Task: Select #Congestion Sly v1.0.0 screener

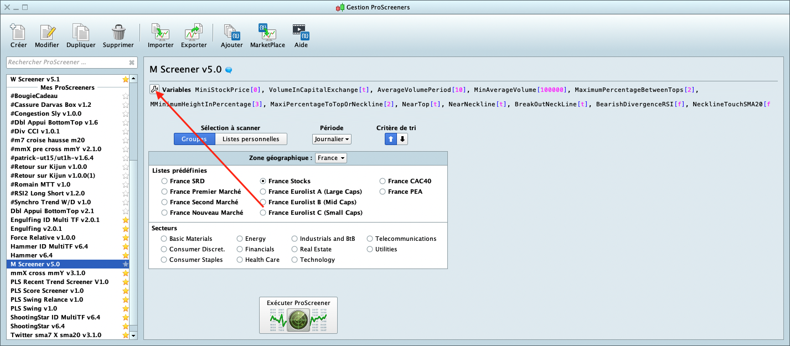Action: (x=68, y=113)
